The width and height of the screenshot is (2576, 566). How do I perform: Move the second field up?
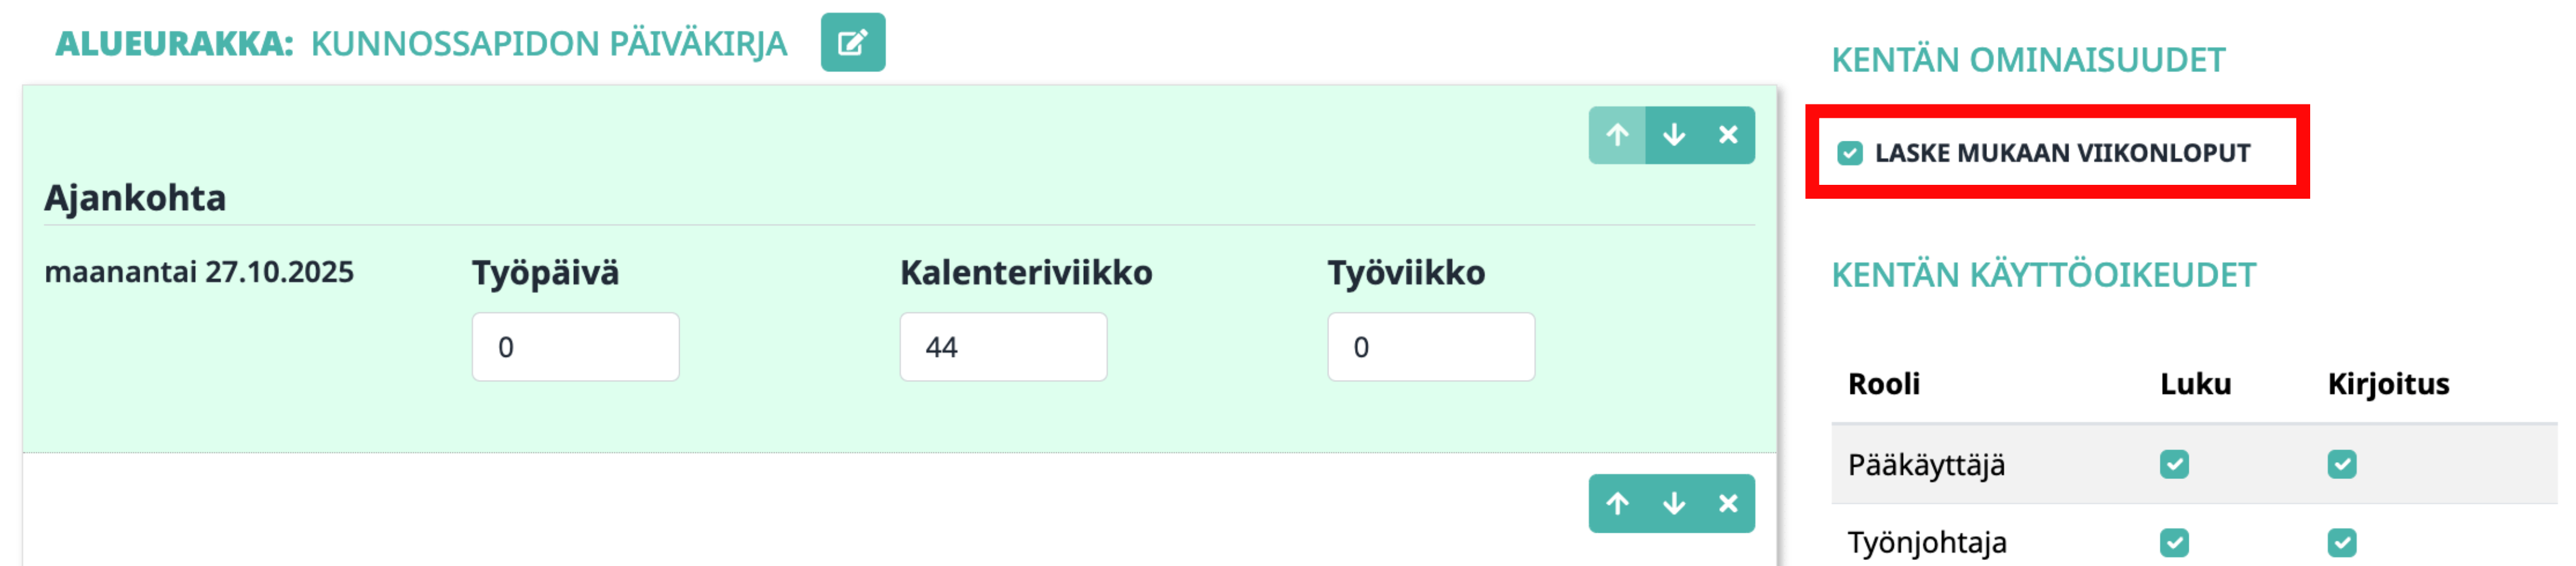pyautogui.click(x=1617, y=503)
